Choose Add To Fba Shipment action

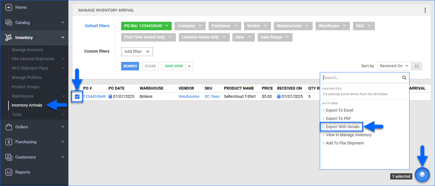click(345, 143)
